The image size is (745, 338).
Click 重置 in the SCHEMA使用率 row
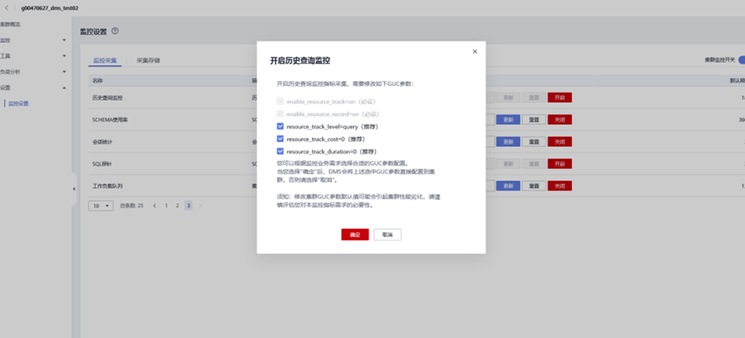click(x=534, y=120)
